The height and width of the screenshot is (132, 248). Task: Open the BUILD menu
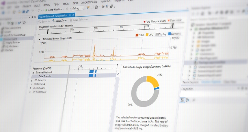coord(37,6)
